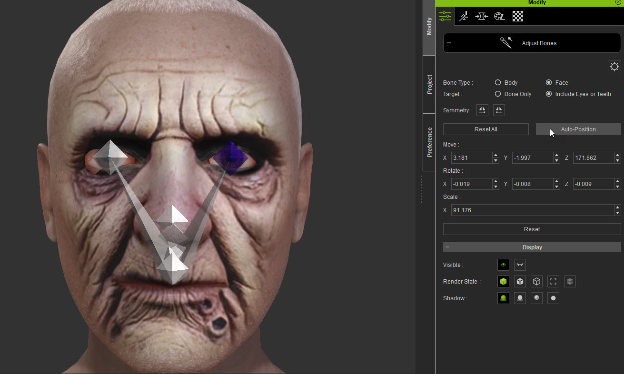Click the Rotate Y field -0.008
624x374 pixels.
pos(533,184)
